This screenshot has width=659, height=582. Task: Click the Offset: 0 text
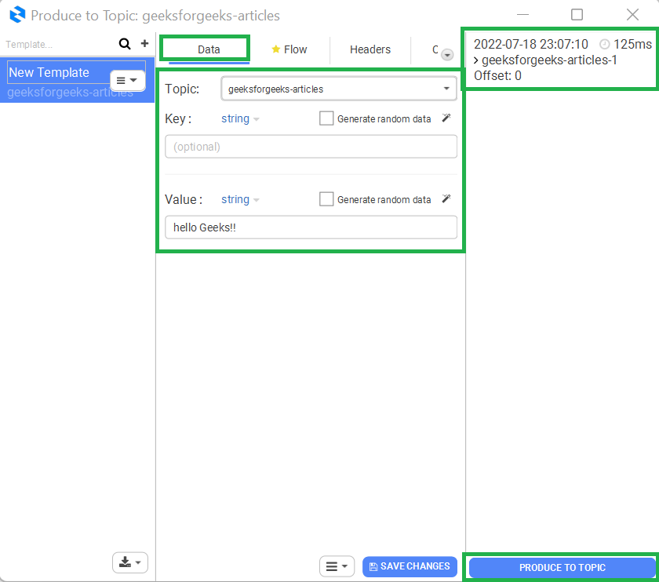tap(497, 75)
